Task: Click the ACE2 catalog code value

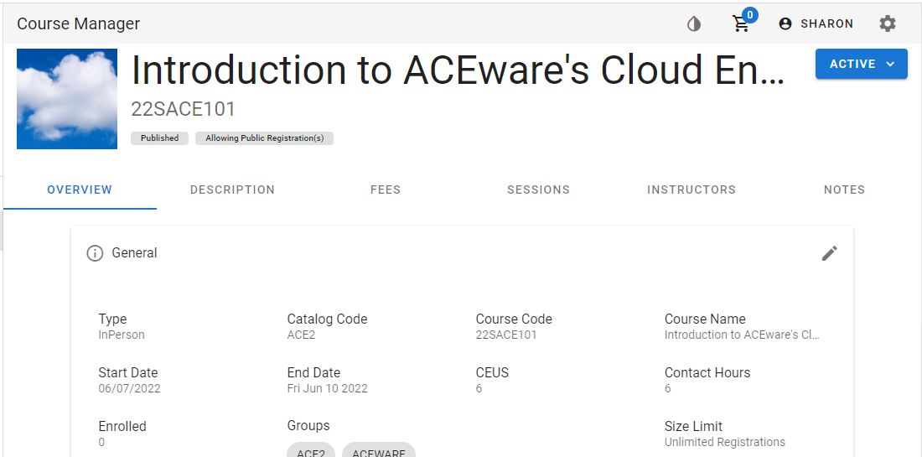Action: 301,335
